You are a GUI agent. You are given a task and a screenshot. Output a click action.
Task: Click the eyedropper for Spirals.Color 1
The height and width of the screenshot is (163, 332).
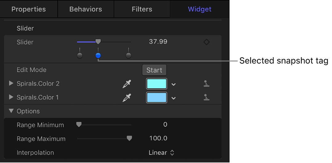(127, 98)
